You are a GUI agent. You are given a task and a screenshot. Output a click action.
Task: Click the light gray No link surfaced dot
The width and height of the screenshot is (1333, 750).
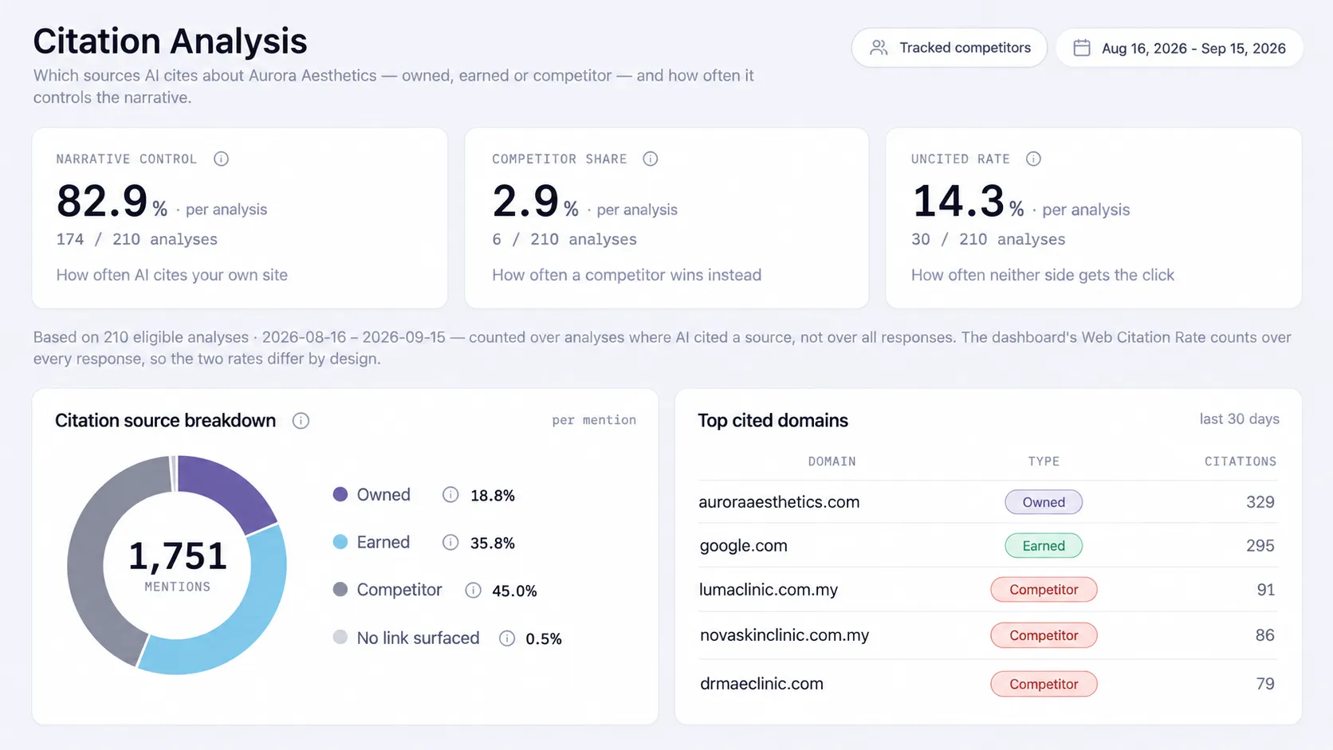[x=340, y=637]
